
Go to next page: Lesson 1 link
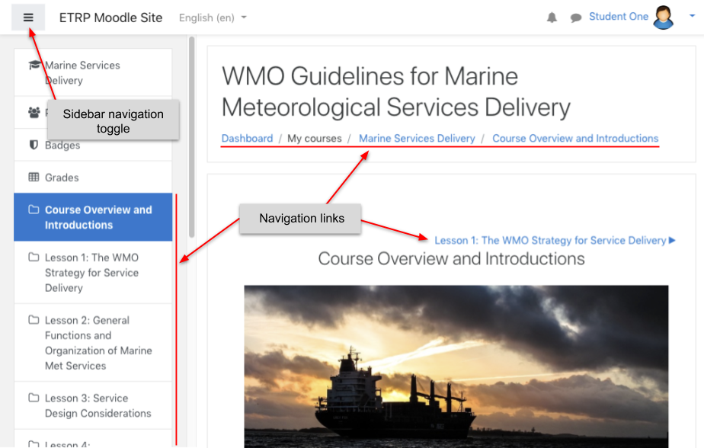(555, 241)
